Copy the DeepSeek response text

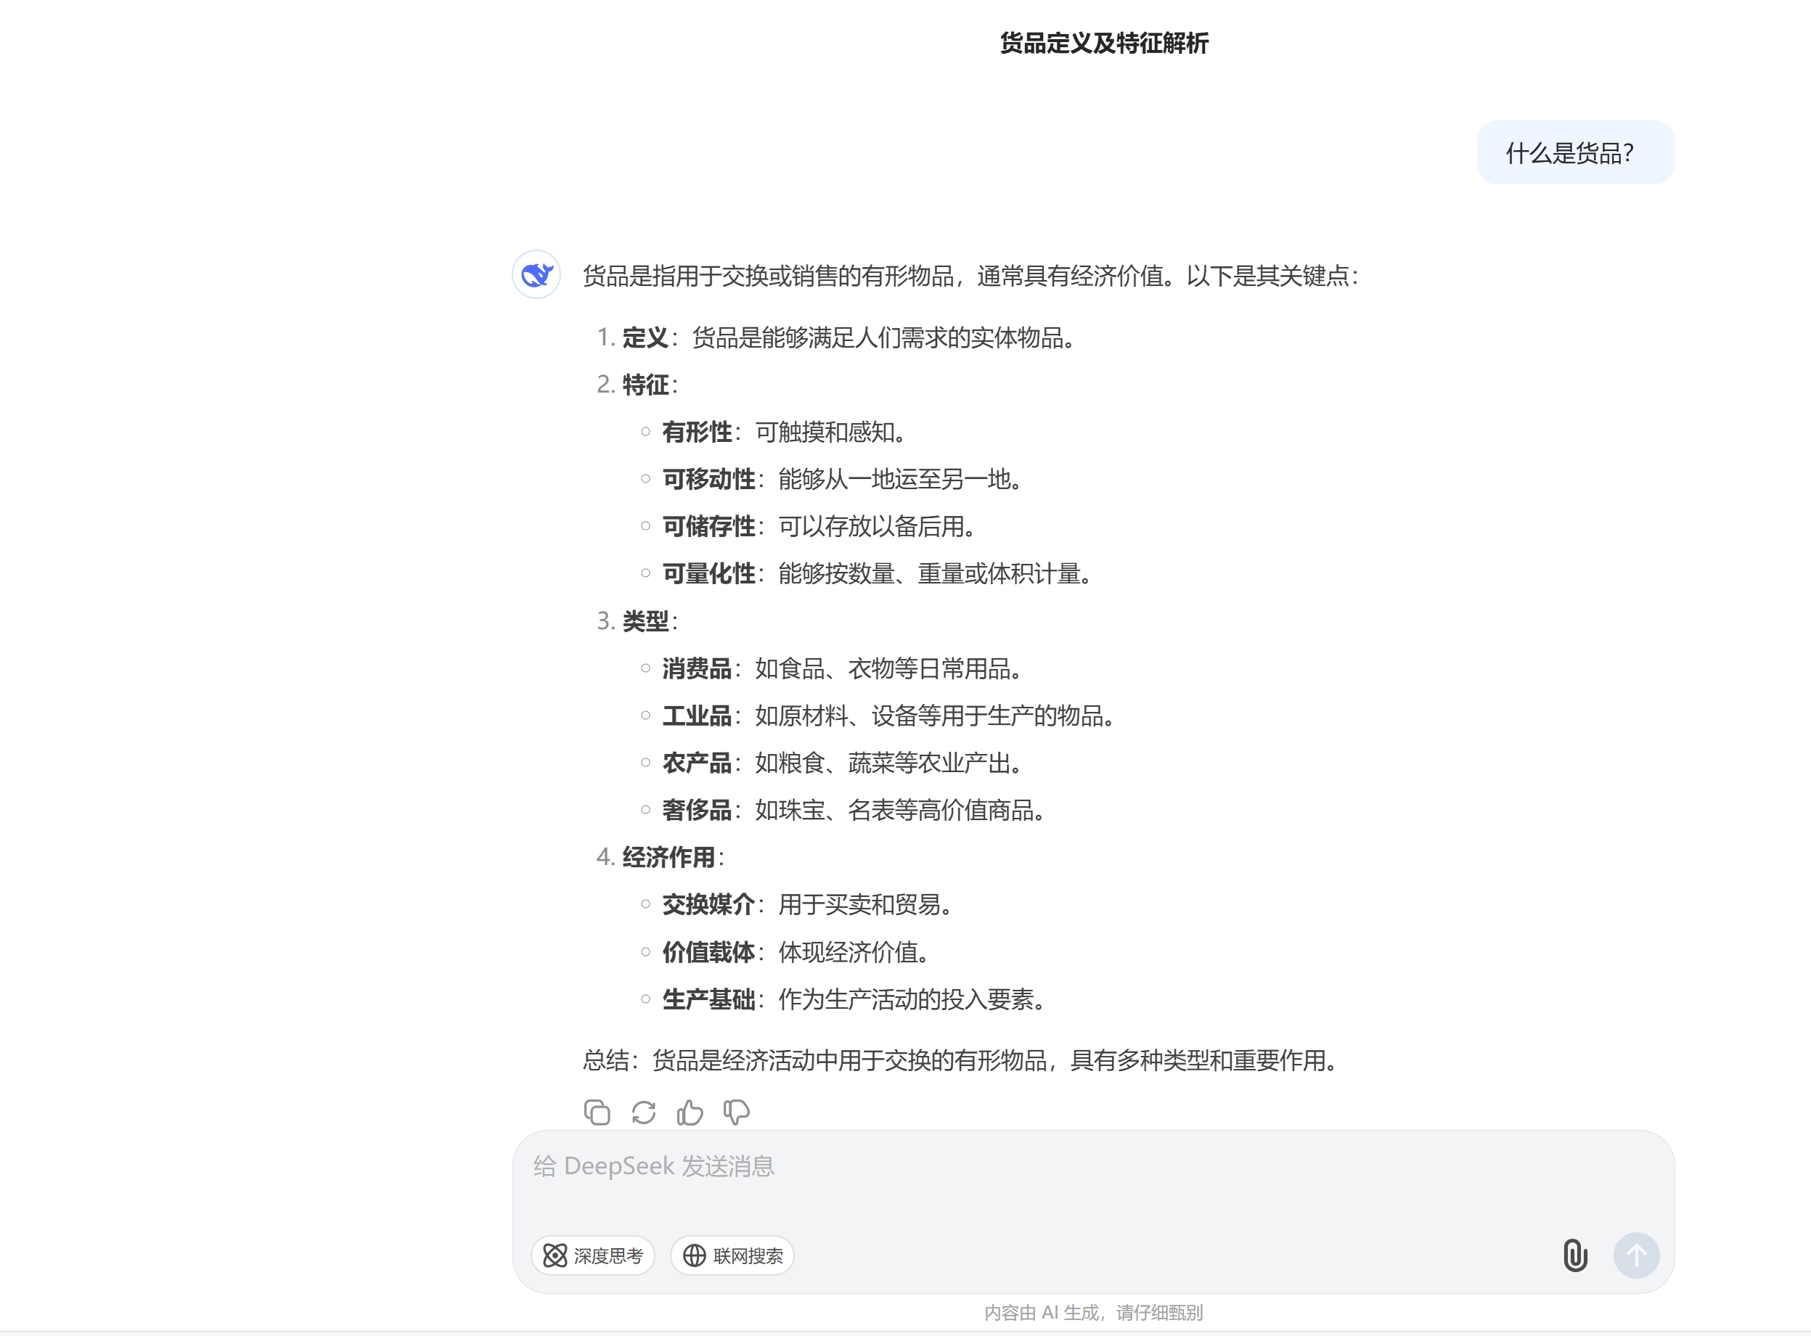(x=597, y=1112)
